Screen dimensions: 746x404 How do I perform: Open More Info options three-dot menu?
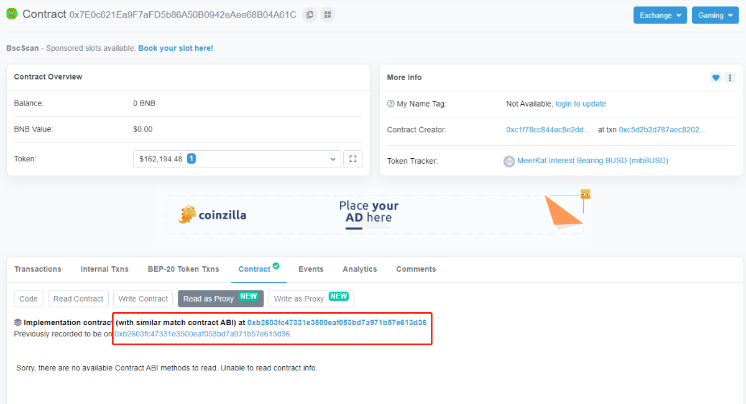[x=730, y=78]
